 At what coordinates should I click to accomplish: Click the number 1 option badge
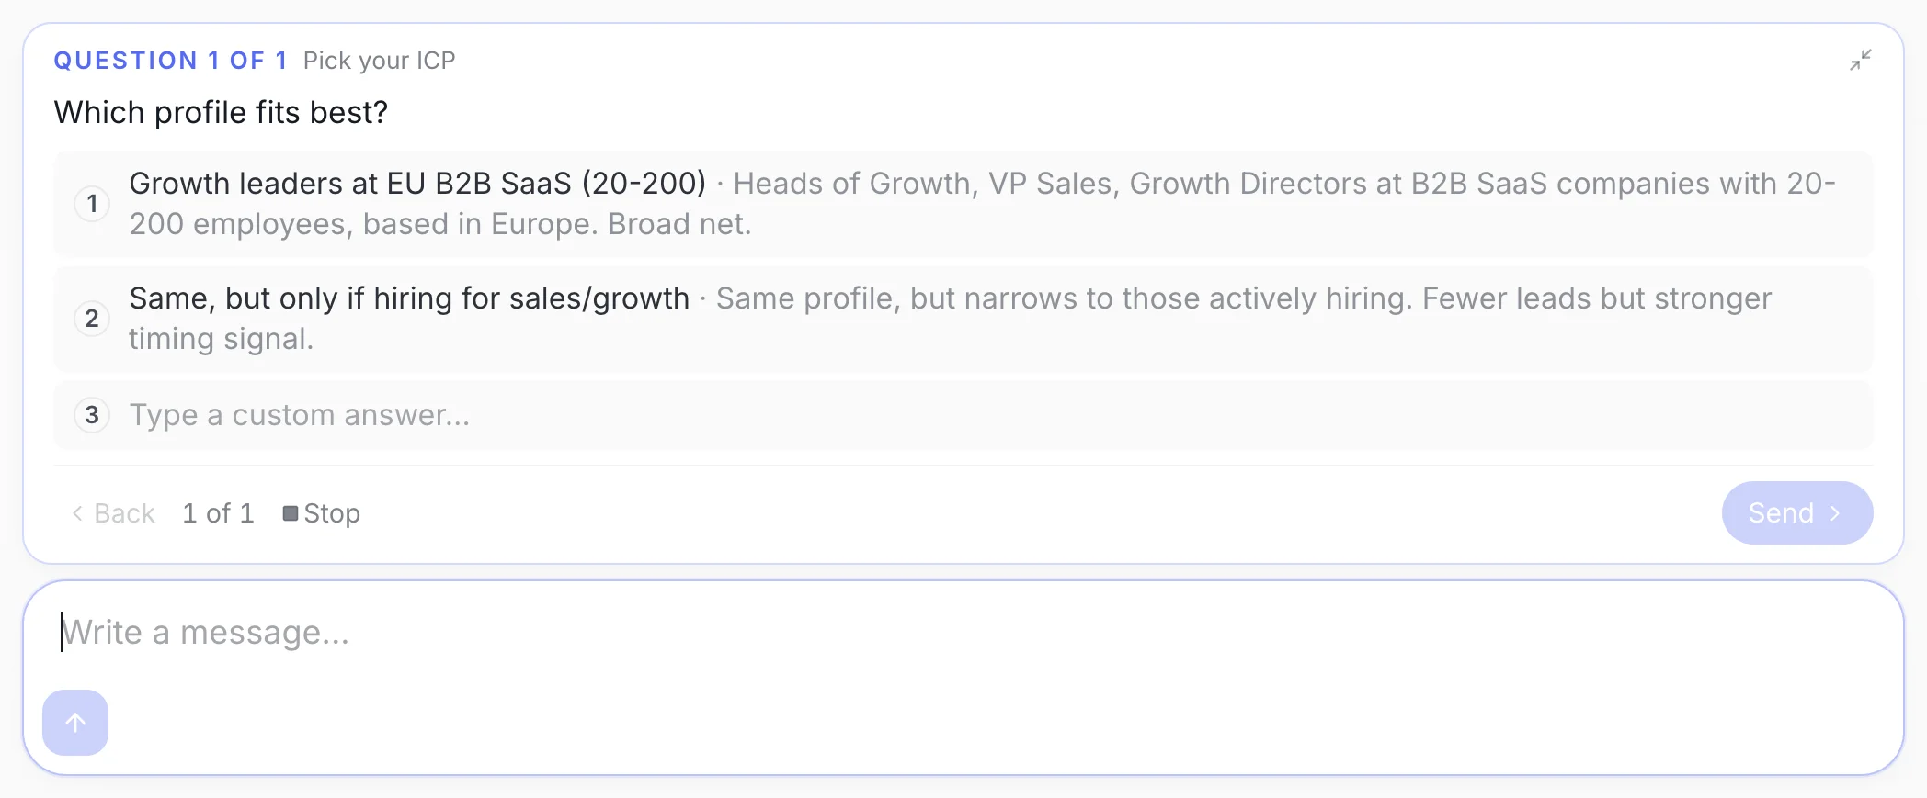click(x=92, y=204)
